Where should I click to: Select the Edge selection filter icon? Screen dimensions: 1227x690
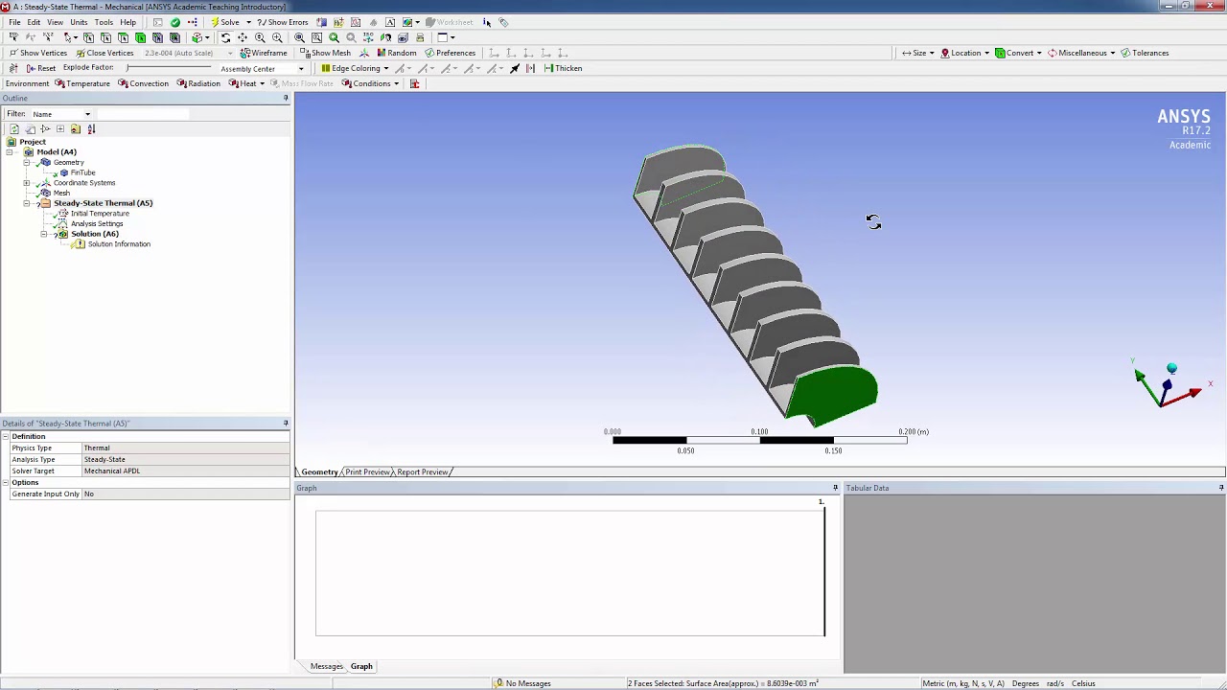point(105,37)
